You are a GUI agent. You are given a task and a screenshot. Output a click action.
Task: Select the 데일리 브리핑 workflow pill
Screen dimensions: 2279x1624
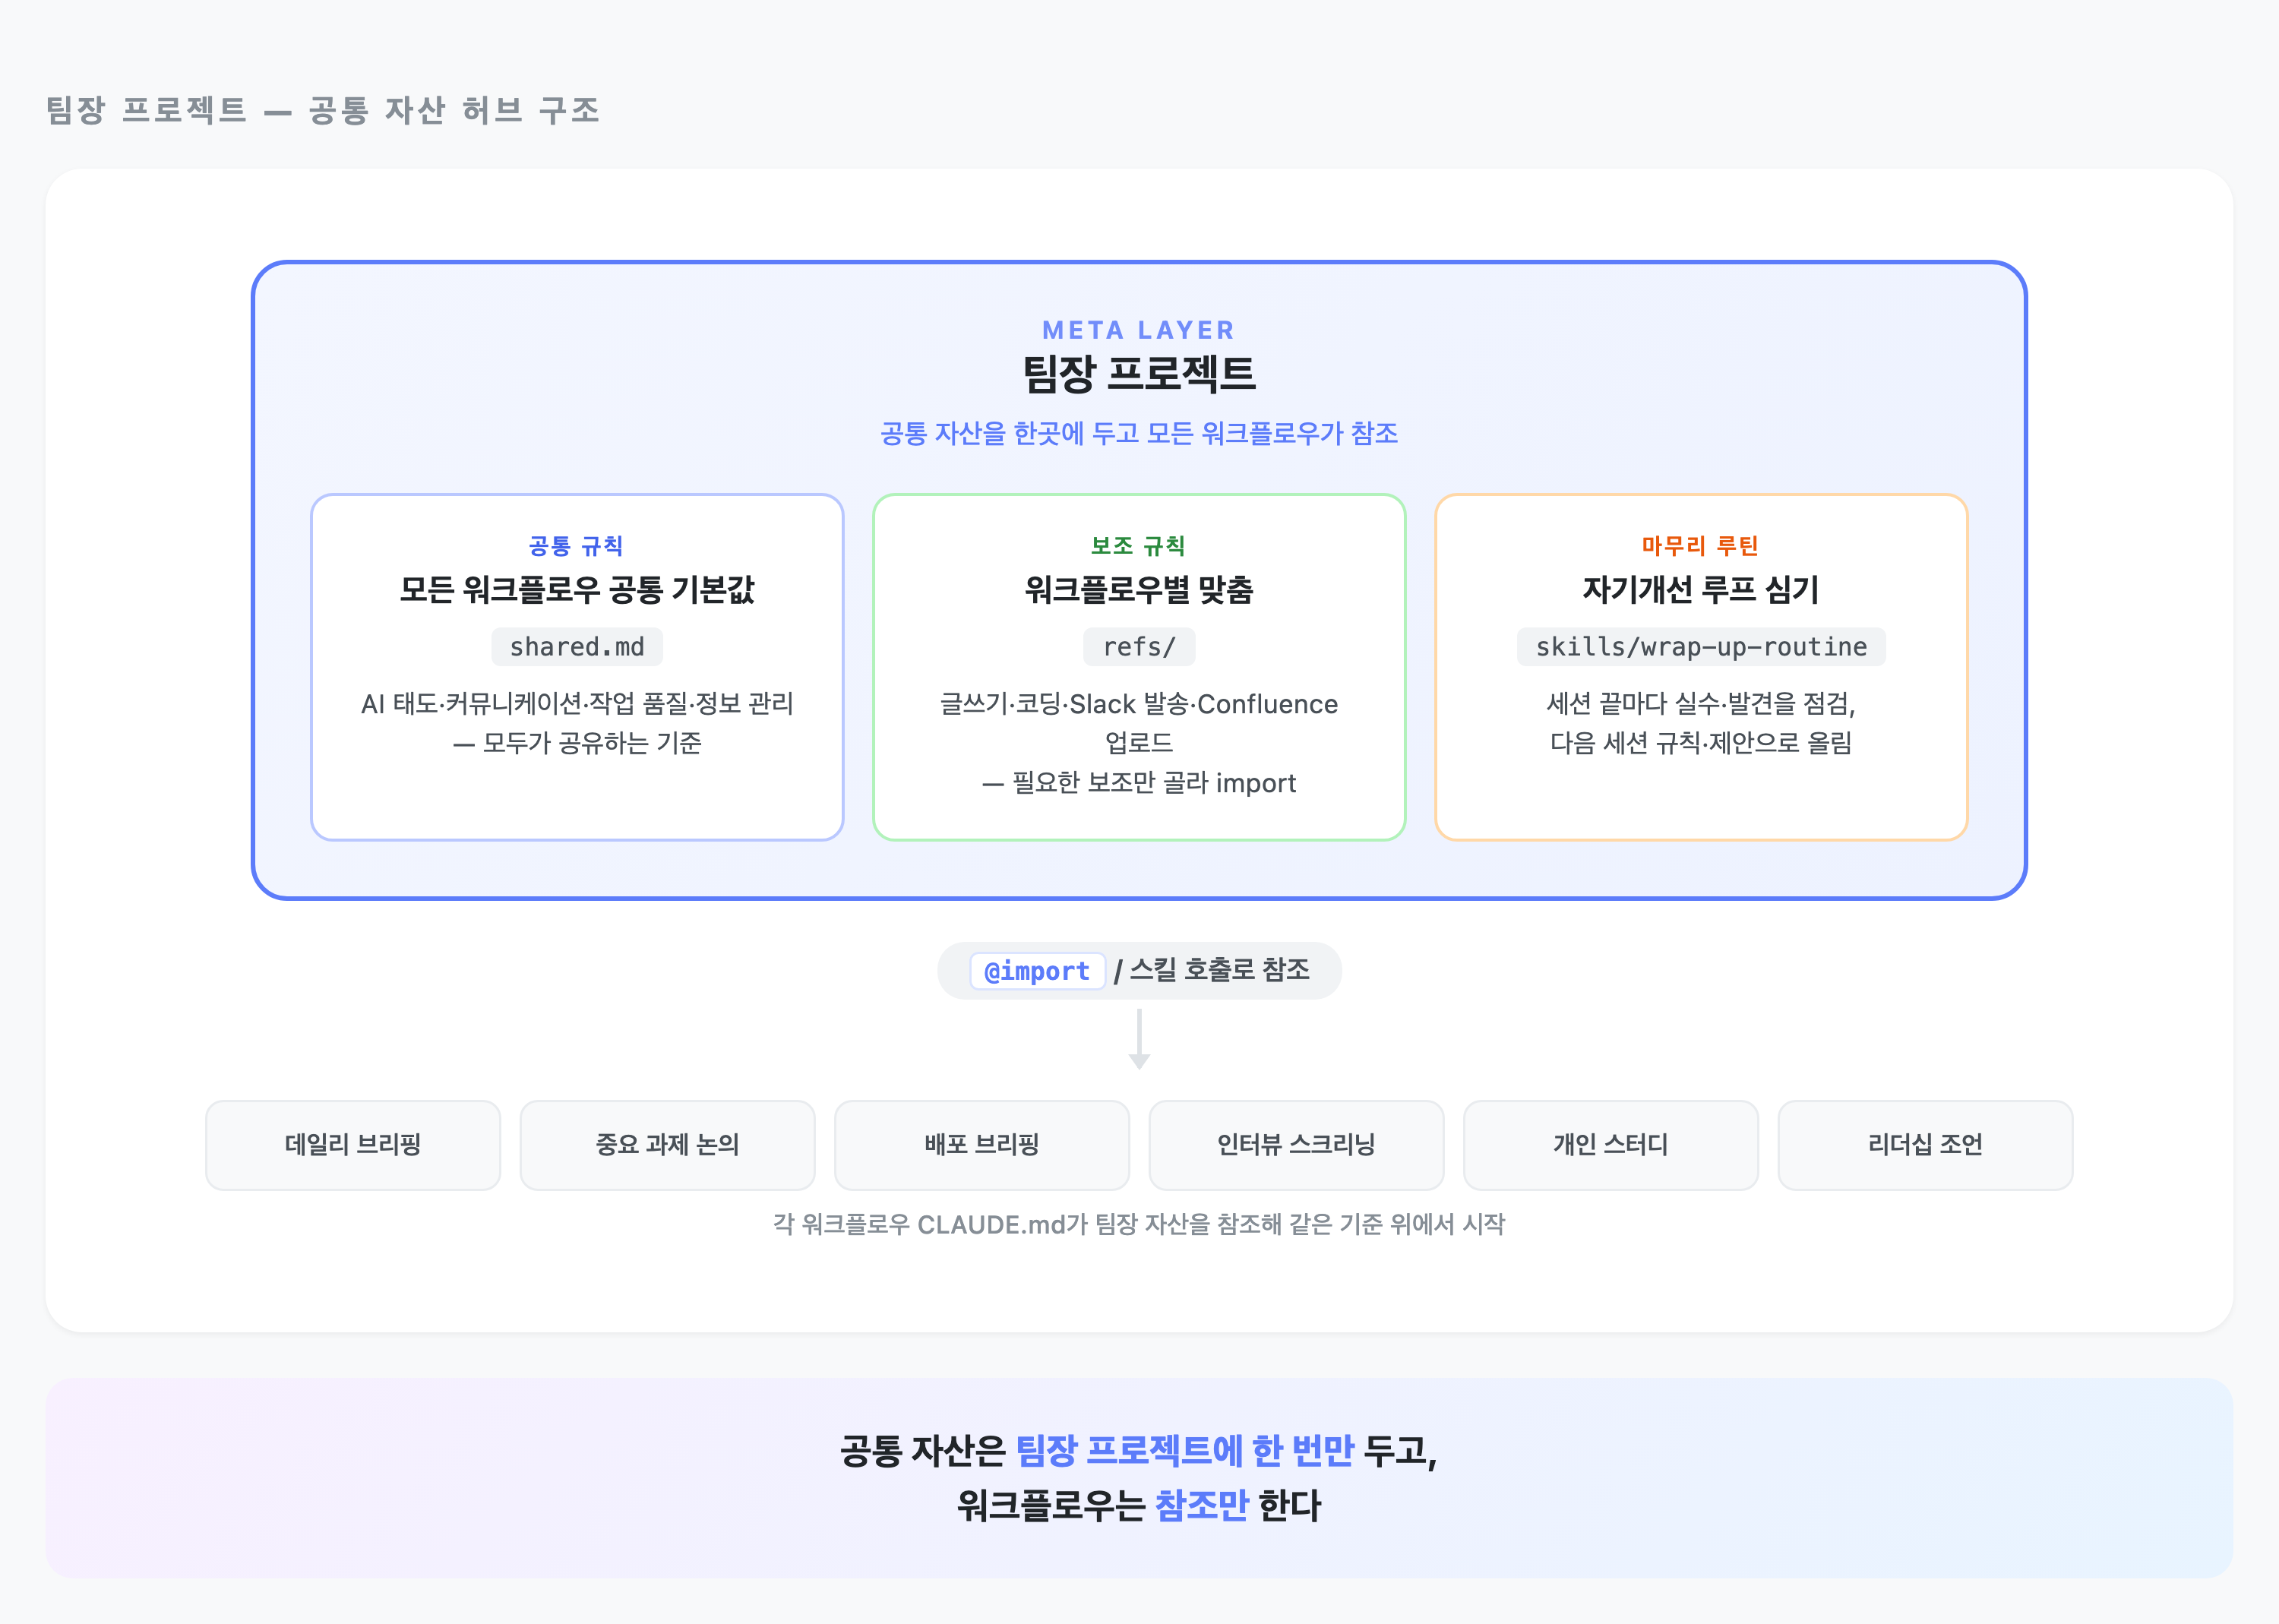point(352,1145)
